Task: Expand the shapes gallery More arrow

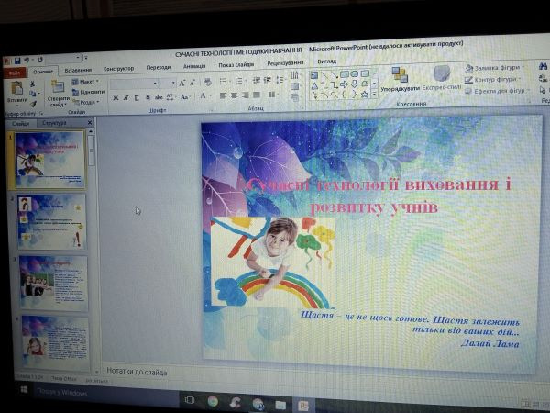Action: (374, 94)
